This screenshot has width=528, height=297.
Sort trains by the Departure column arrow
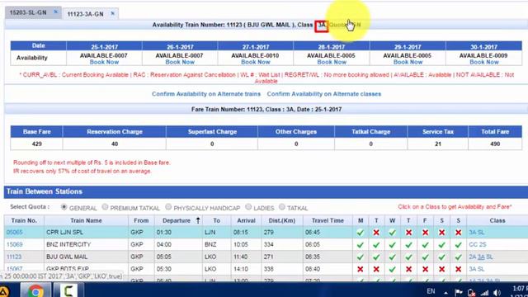198,220
